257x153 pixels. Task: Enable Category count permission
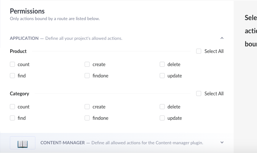(12, 107)
